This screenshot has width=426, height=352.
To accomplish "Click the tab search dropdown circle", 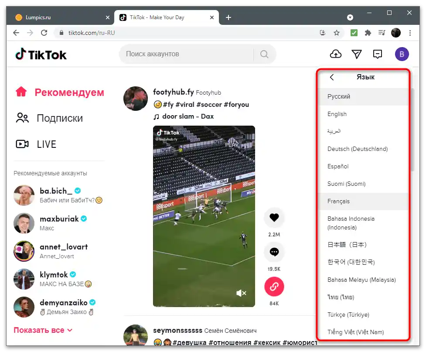I will (x=350, y=17).
